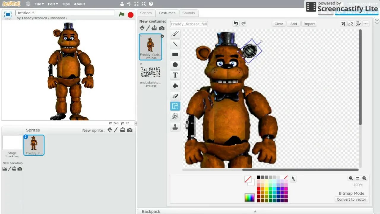
Task: Set costume center crosshair
Action: 366,24
